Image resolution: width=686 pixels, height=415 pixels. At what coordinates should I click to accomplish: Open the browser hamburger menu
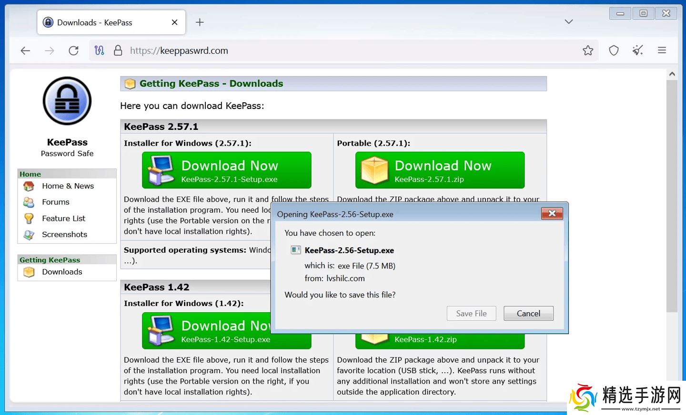tap(662, 50)
